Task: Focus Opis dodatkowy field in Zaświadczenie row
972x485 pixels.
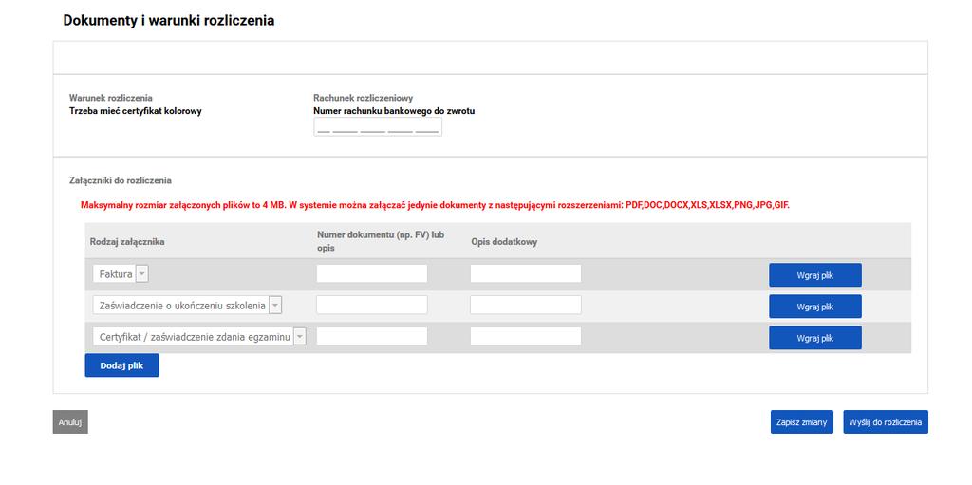Action: [x=526, y=305]
